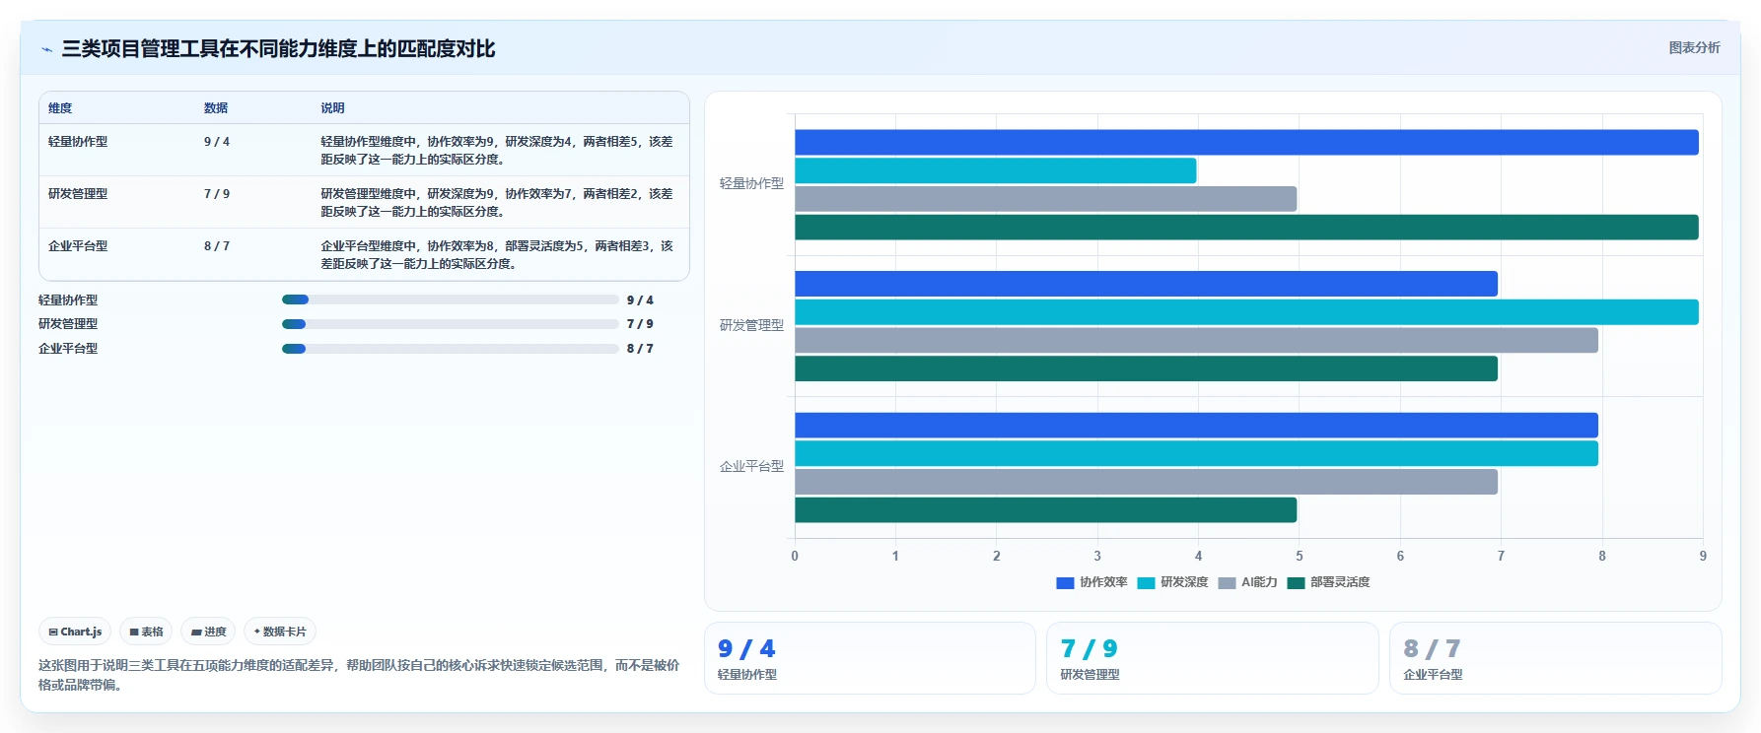
Task: Click the chart title heading text
Action: 278,48
